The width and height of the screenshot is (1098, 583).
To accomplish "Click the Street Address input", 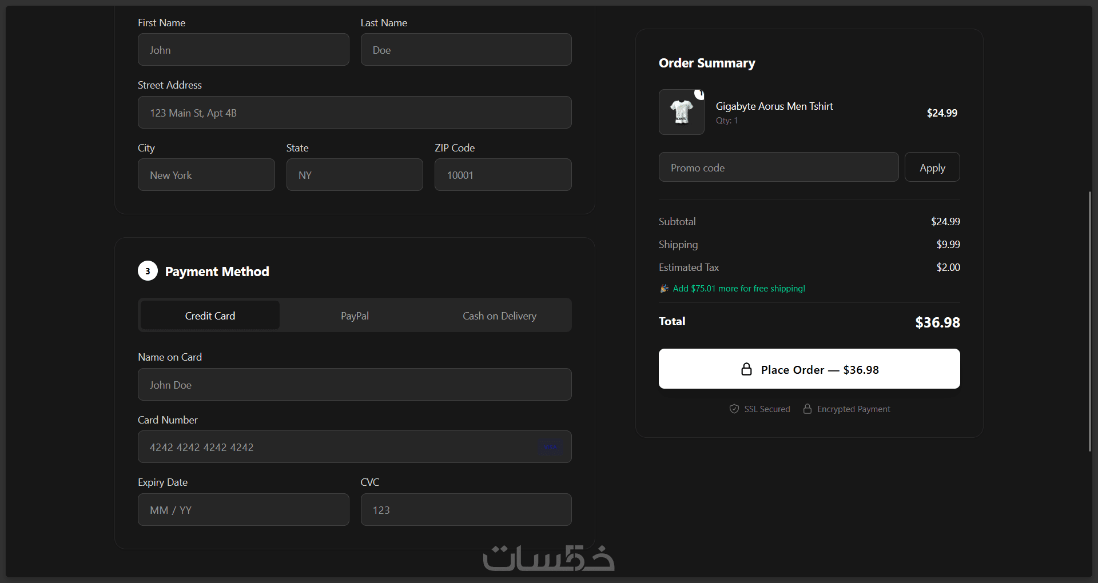I will click(x=355, y=113).
